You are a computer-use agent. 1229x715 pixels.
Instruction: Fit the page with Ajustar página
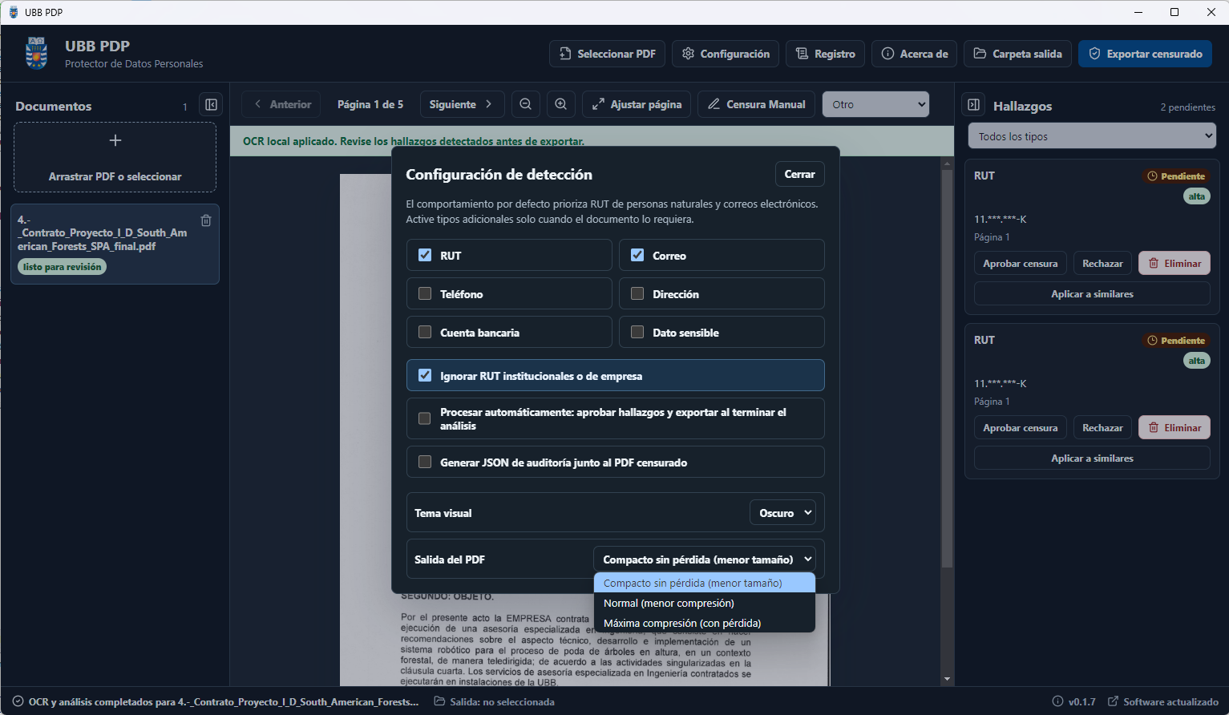point(637,104)
